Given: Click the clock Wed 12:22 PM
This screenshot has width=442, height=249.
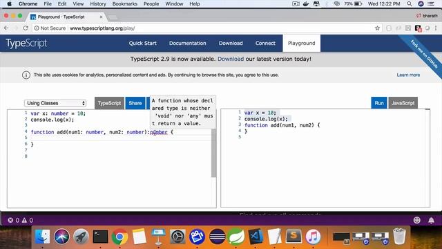Looking at the screenshot, I should pos(384,3).
